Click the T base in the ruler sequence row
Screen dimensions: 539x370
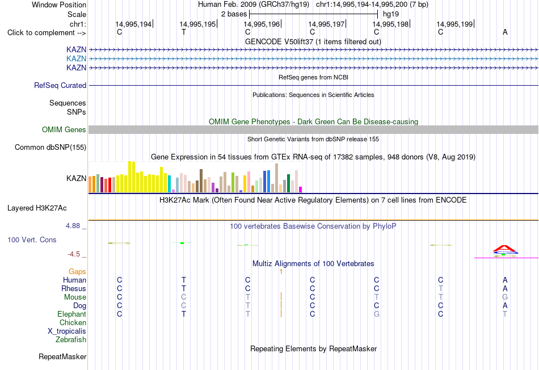click(184, 32)
